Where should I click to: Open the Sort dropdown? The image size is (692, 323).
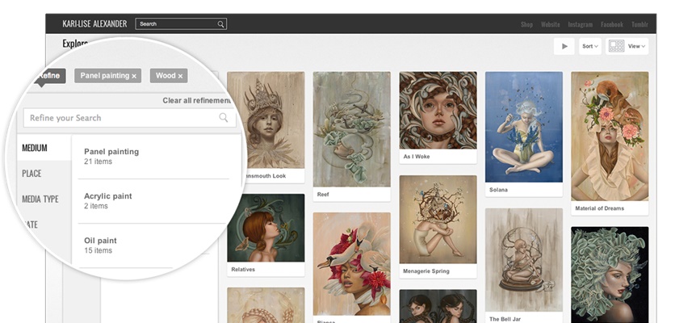(x=590, y=46)
